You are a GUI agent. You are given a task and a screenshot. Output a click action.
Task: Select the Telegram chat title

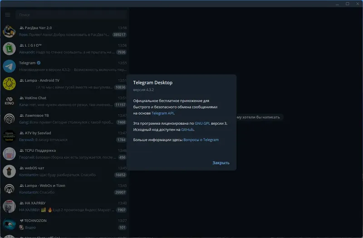pos(27,63)
